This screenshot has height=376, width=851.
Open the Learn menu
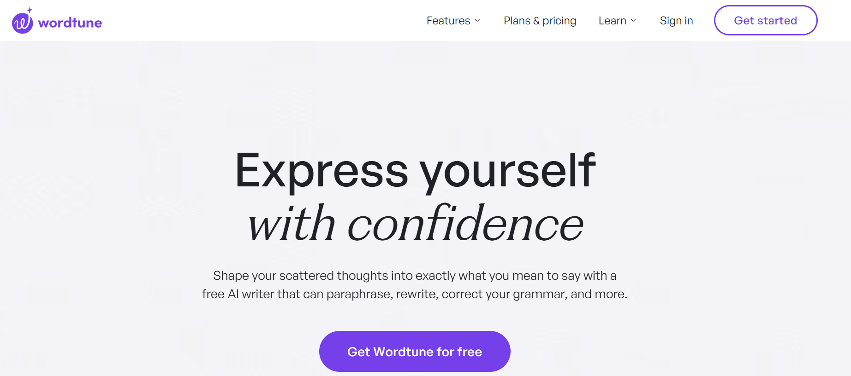coord(612,21)
